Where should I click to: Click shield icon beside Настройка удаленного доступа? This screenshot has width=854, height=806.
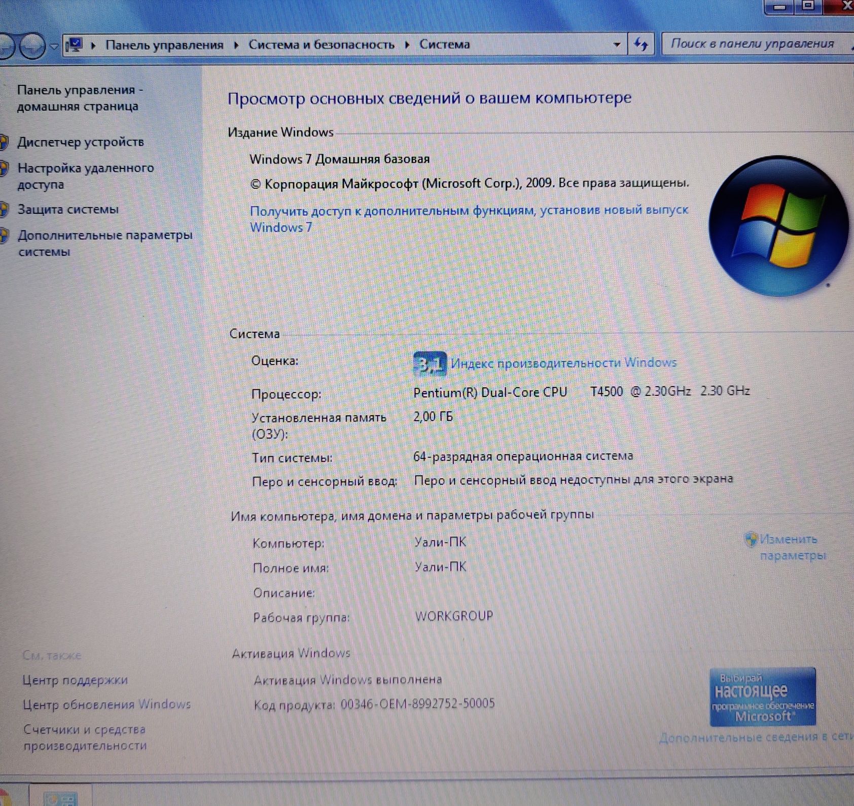(5, 168)
